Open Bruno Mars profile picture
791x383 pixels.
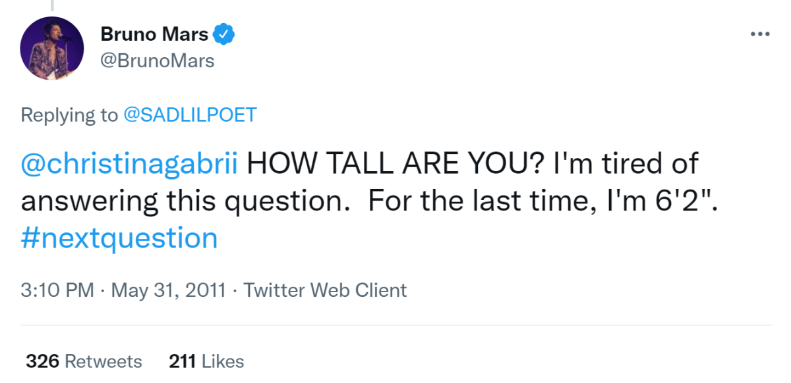pyautogui.click(x=52, y=48)
